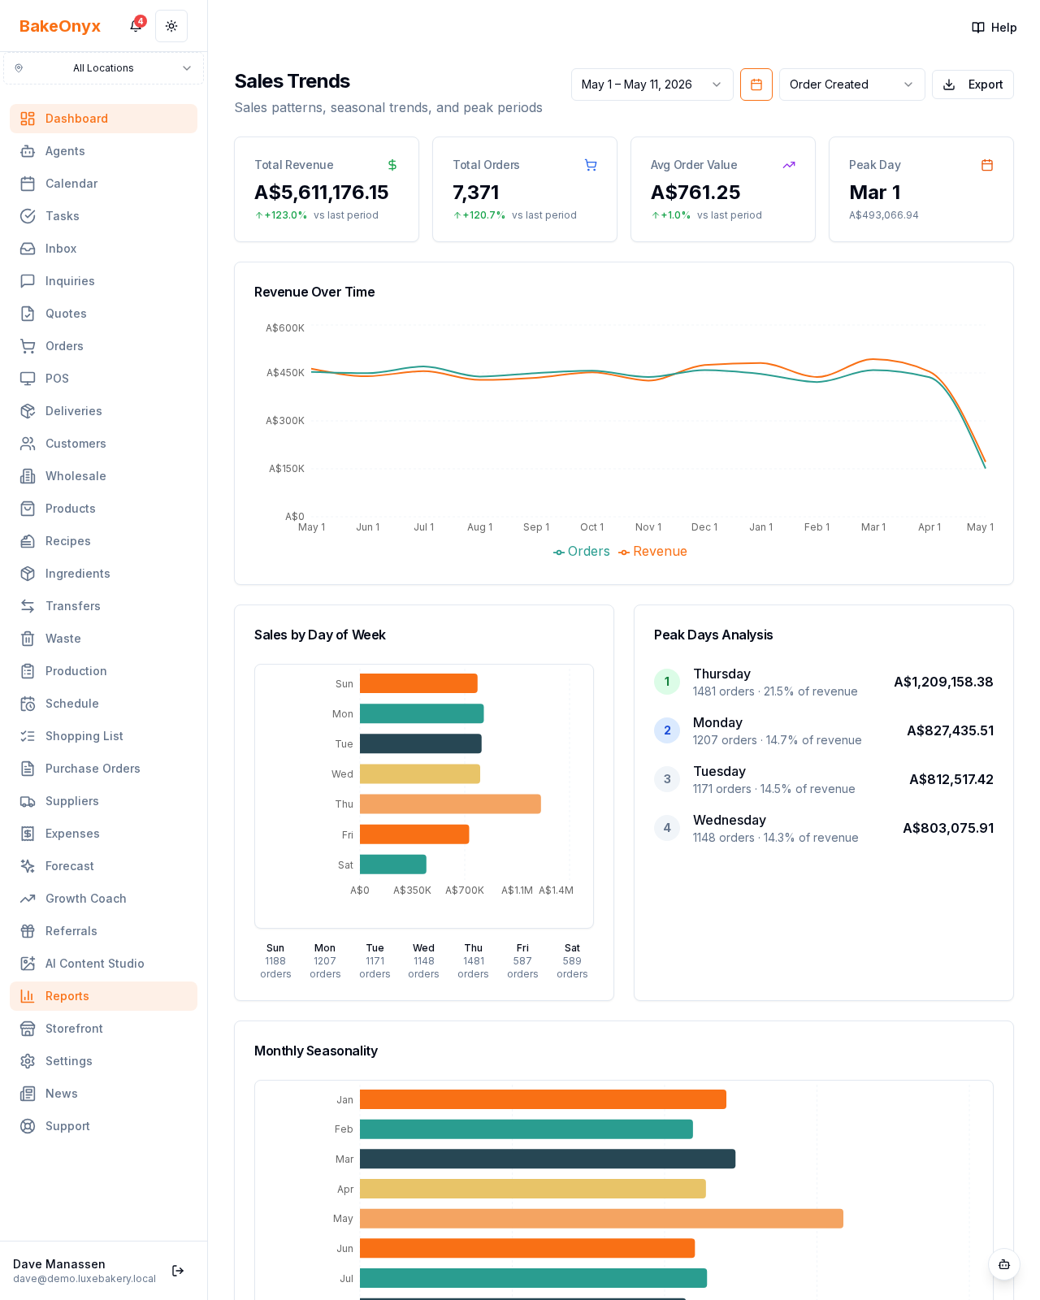Click the Inbox tray icon
The height and width of the screenshot is (1300, 1040).
[x=28, y=249]
